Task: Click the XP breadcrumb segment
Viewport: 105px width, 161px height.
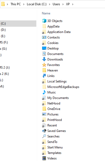Action: [x=68, y=4]
